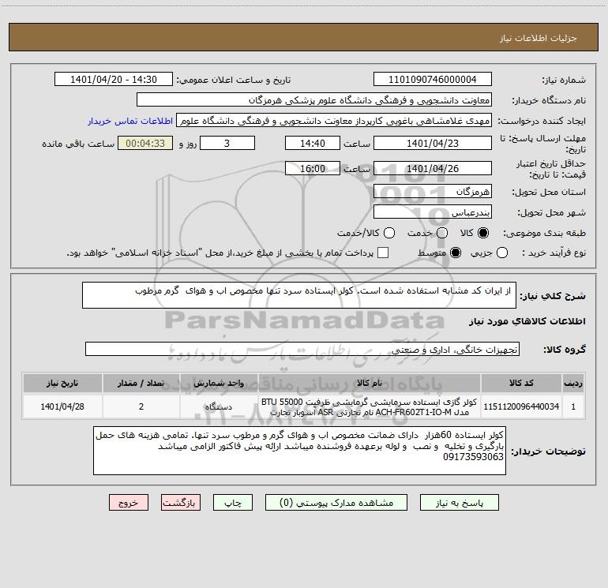The height and width of the screenshot is (588, 608).
Task: Choose the متوسط purchase type radio
Action: pos(456,253)
